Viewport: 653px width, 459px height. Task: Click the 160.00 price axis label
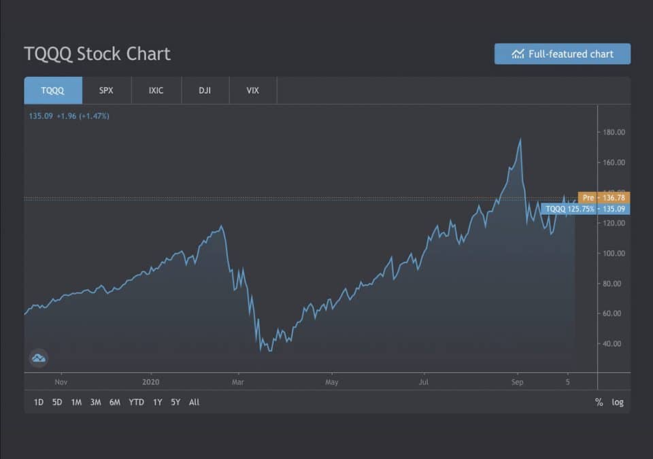(614, 163)
